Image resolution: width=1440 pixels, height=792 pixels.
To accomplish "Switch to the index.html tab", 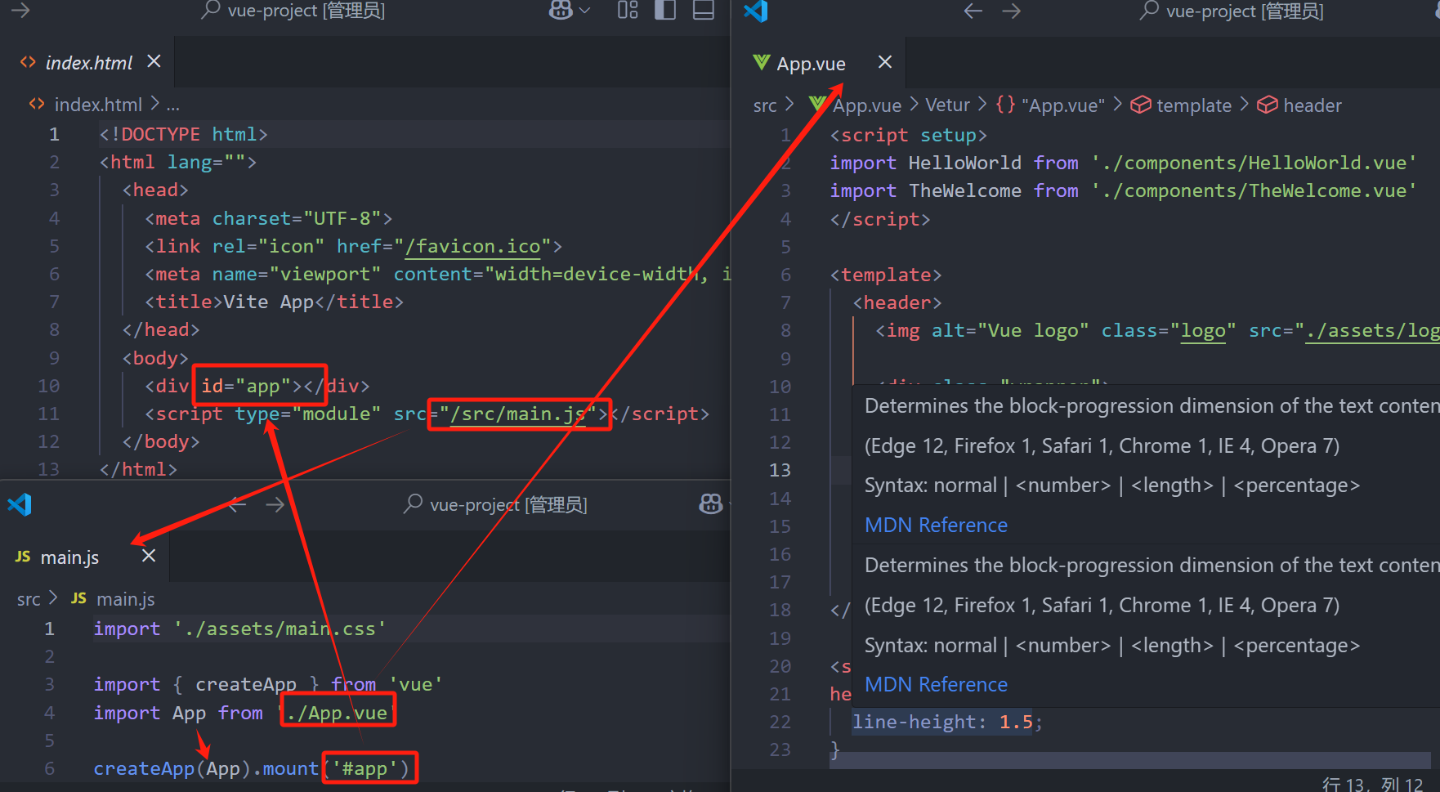I will pos(88,63).
